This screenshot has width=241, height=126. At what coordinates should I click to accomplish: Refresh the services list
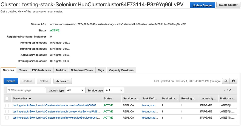(226, 81)
